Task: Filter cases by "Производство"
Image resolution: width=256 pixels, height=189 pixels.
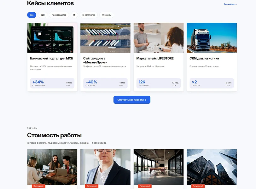Action: 59,15
